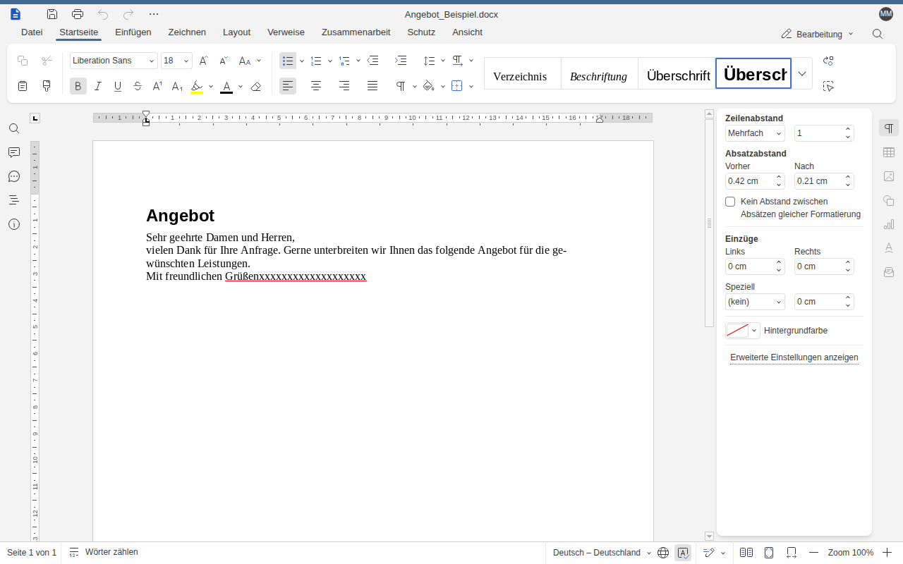Apply subscript formatting

click(177, 86)
